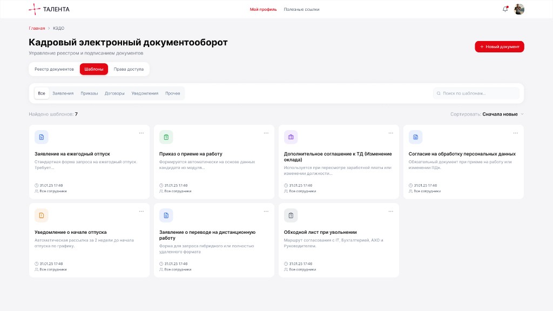The height and width of the screenshot is (311, 553).
Task: Click the search magnifier icon
Action: pos(439,93)
